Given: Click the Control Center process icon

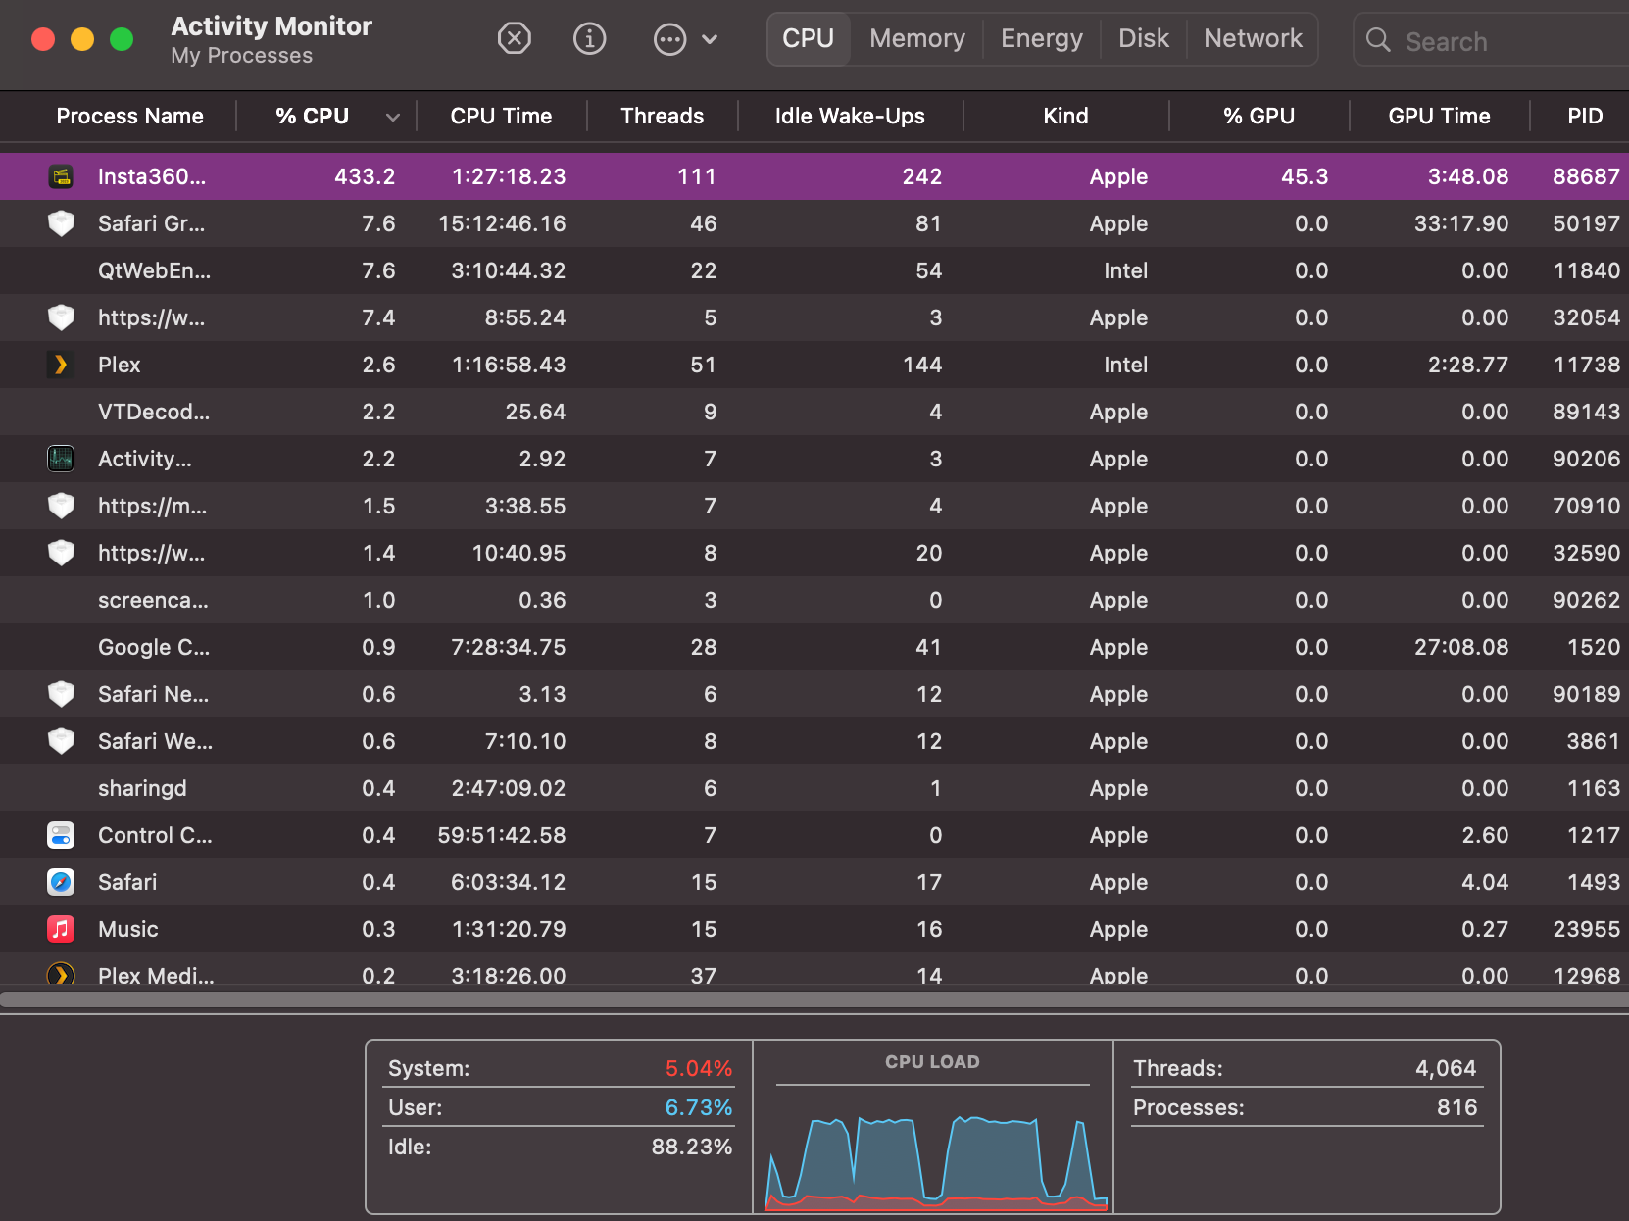Looking at the screenshot, I should [61, 835].
